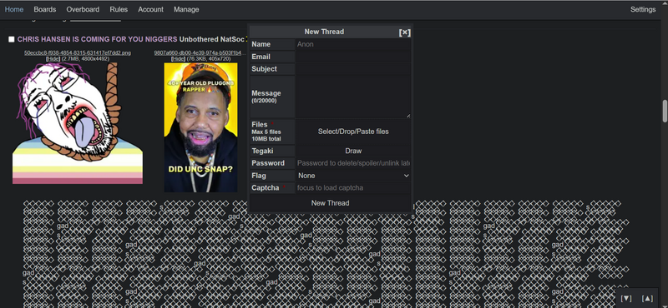Open the 50eccbc8...png file name link
The image size is (668, 308).
[78, 52]
